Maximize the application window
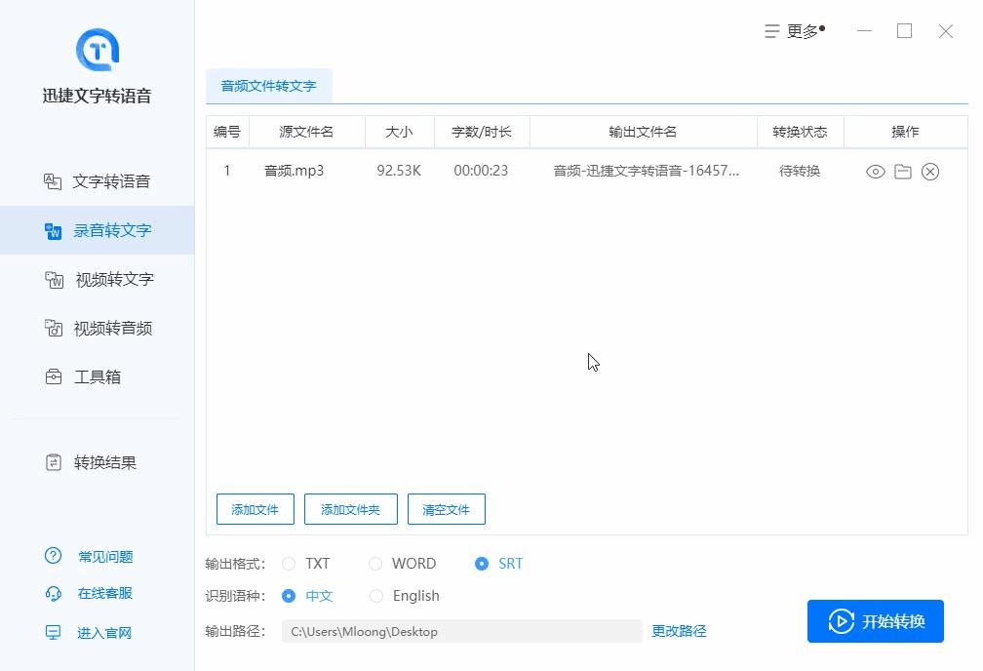 [904, 31]
